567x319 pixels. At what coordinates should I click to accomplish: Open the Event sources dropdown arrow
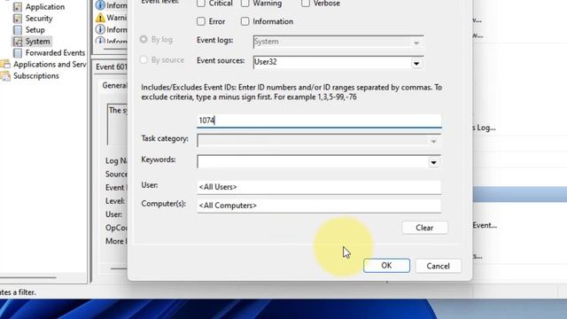[416, 63]
